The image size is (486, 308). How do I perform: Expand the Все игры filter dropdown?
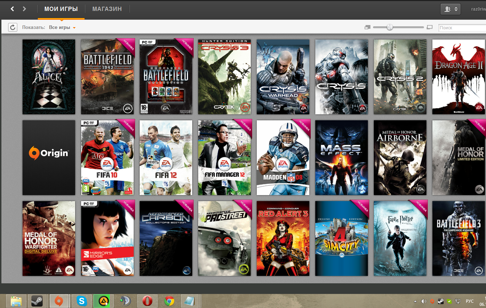[x=62, y=27]
